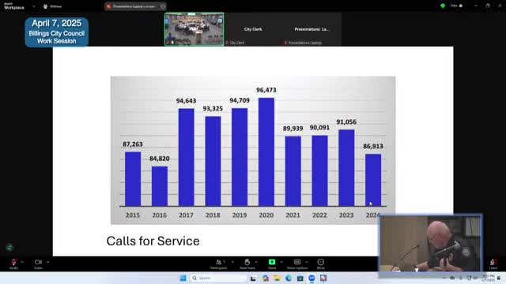This screenshot has height=284, width=506.
Task: Open the View layout menu
Action: coord(456,6)
